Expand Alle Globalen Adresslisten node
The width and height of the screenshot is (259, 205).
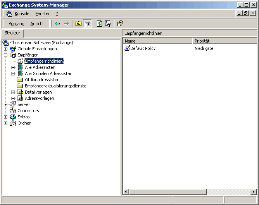click(x=13, y=73)
